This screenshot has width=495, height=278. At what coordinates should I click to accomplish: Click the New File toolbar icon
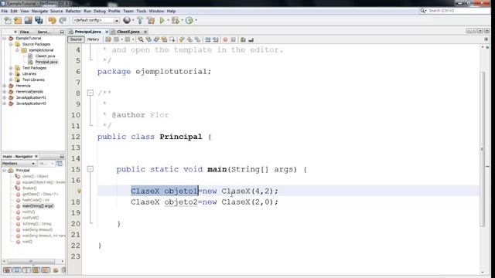tap(7, 21)
